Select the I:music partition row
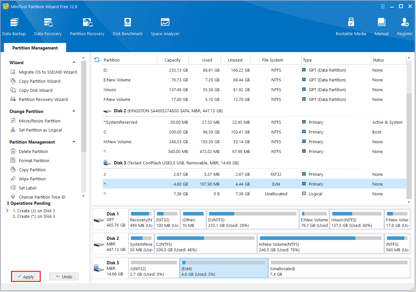Image resolution: width=416 pixels, height=292 pixels. [255, 90]
